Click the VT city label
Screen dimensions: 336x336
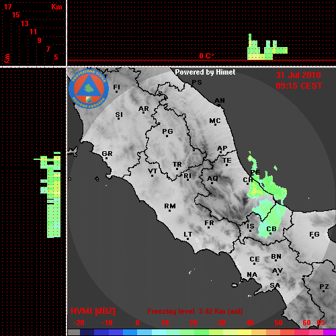pyautogui.click(x=153, y=171)
